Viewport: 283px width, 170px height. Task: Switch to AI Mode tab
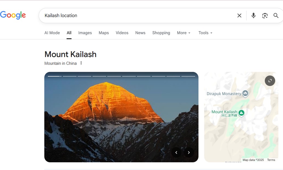click(52, 33)
